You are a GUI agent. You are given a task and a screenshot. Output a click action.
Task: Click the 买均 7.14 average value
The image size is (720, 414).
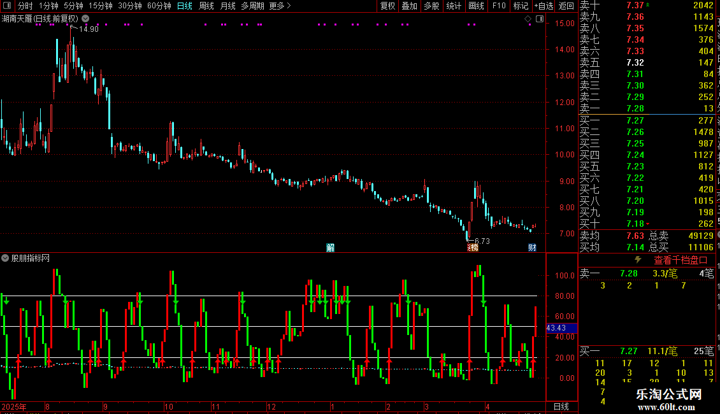click(x=635, y=247)
